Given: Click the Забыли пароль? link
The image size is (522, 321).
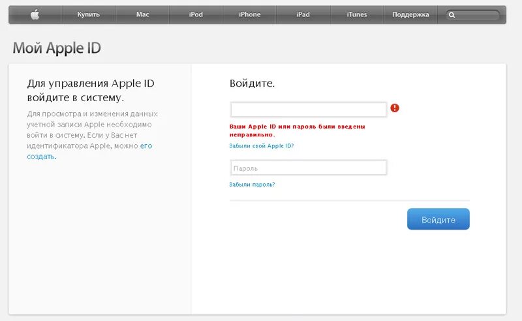Looking at the screenshot, I should [252, 185].
